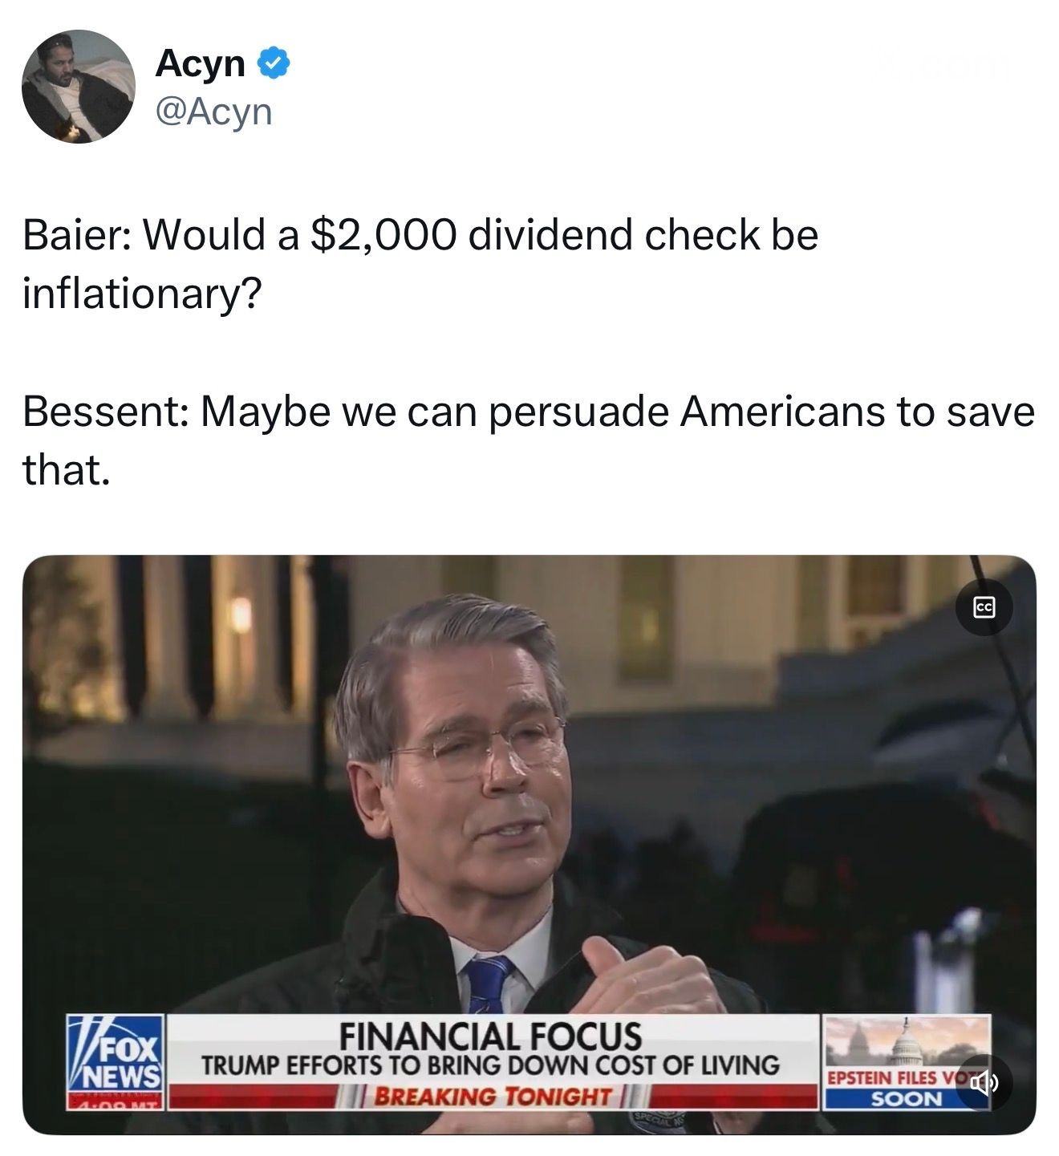Play the embedded Fox News video
The image size is (1059, 1156).
click(x=529, y=844)
